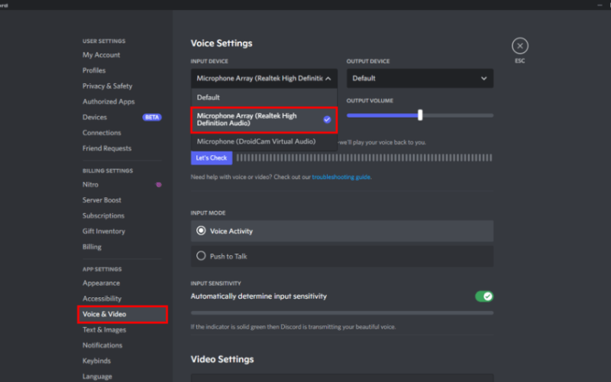Screen dimensions: 611x382
Task: Click the Output Volume slider handle
Action: (x=420, y=115)
